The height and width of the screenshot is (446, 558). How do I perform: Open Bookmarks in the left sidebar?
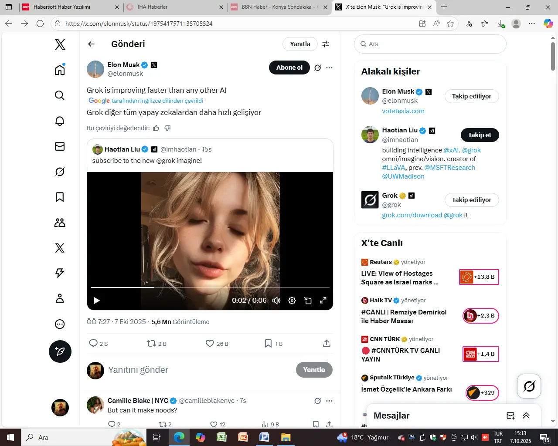(x=60, y=197)
